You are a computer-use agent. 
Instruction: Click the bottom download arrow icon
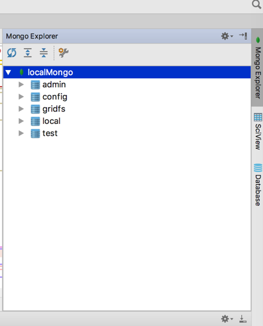click(x=242, y=319)
